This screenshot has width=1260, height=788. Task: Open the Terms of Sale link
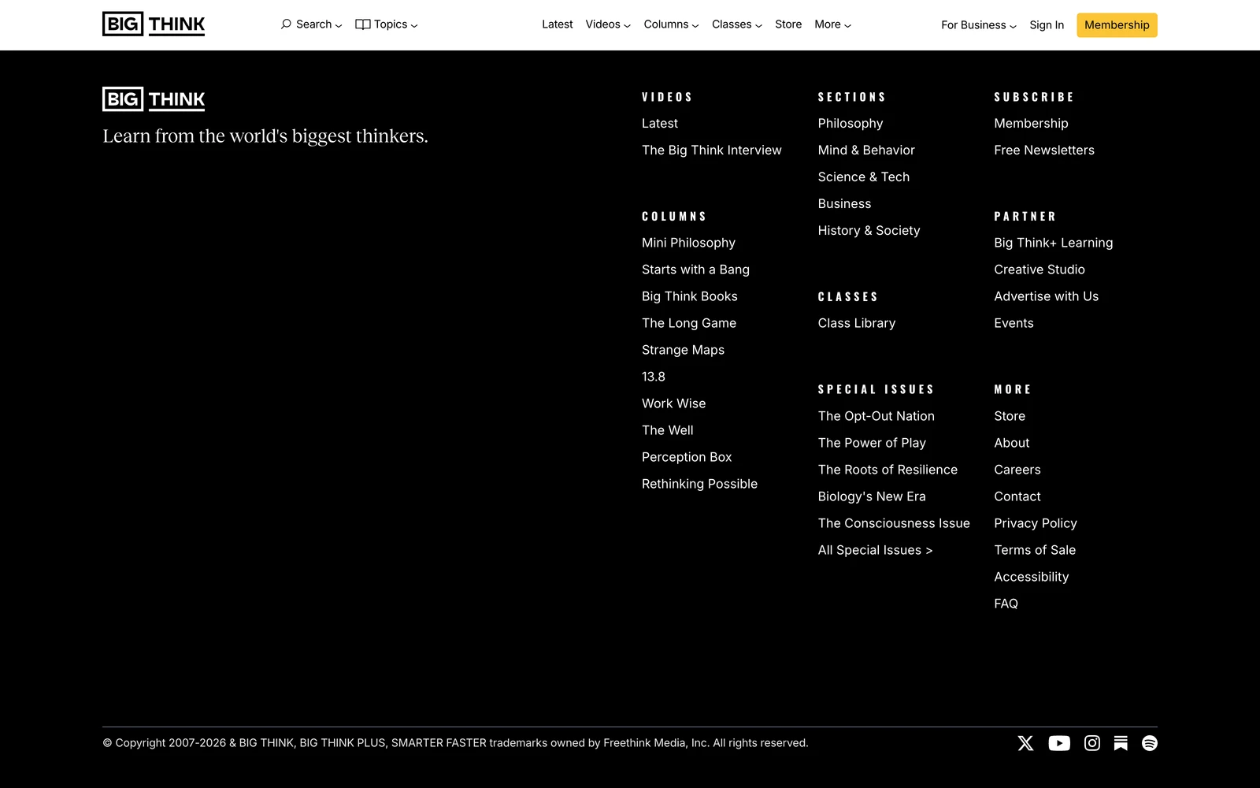(1035, 551)
